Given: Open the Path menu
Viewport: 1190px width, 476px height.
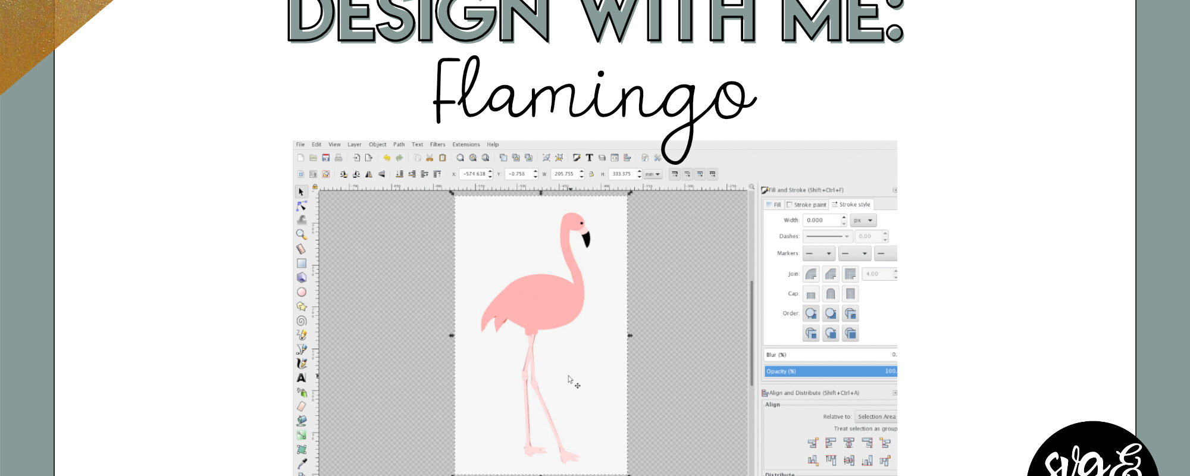Looking at the screenshot, I should [399, 145].
